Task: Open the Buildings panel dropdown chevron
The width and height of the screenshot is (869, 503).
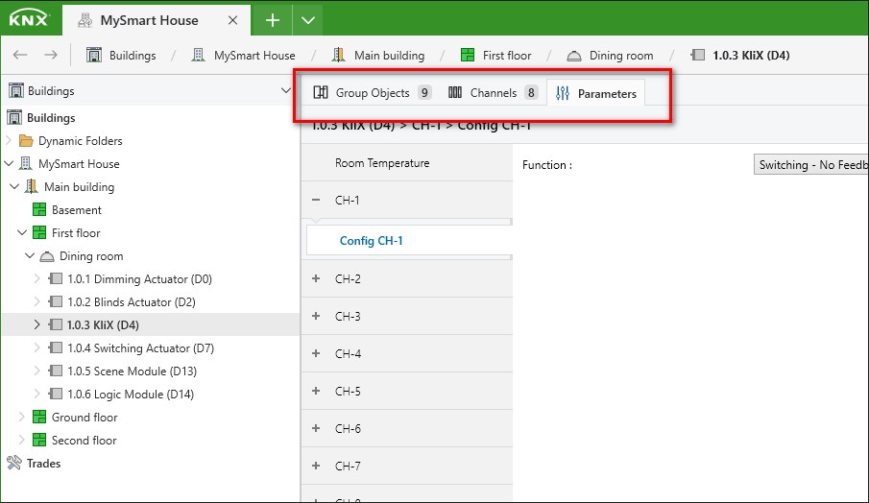Action: point(285,90)
